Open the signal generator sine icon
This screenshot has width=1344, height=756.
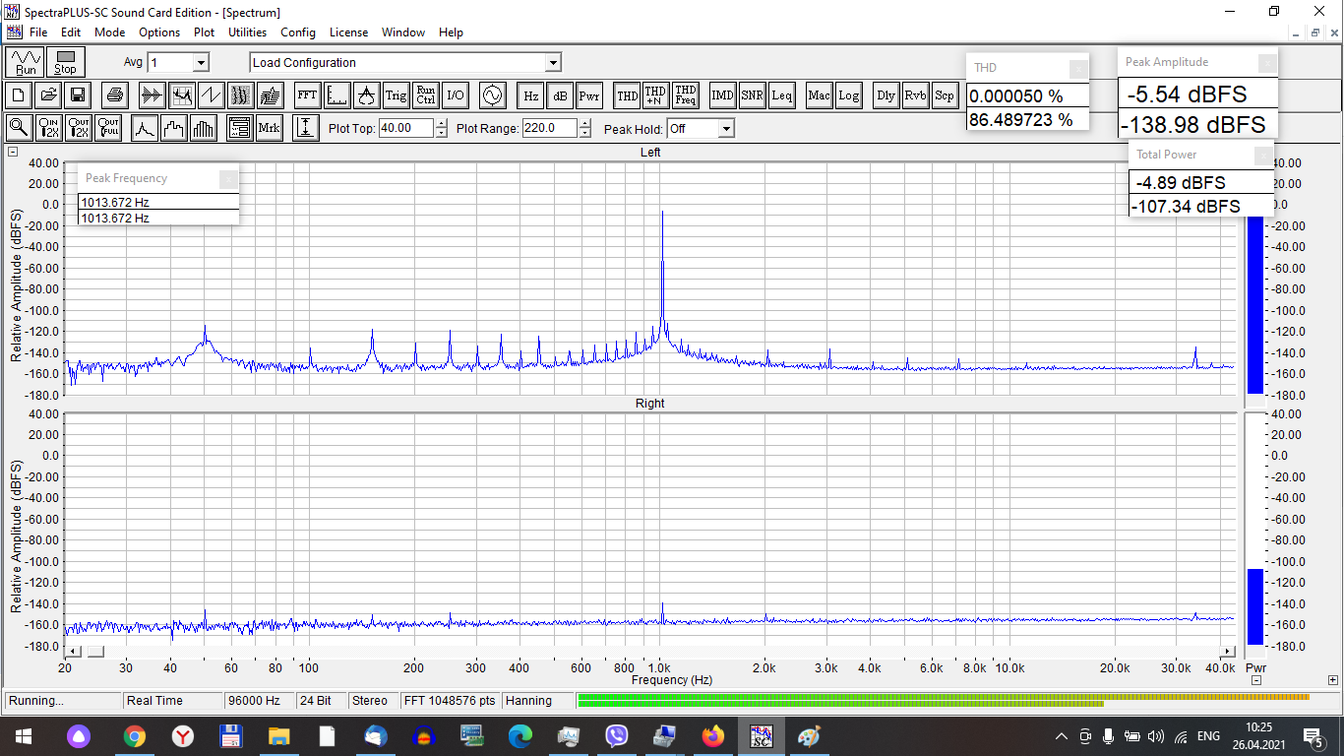[x=491, y=95]
